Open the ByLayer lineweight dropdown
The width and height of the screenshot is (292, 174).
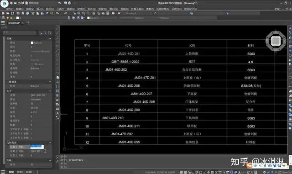coord(170,18)
